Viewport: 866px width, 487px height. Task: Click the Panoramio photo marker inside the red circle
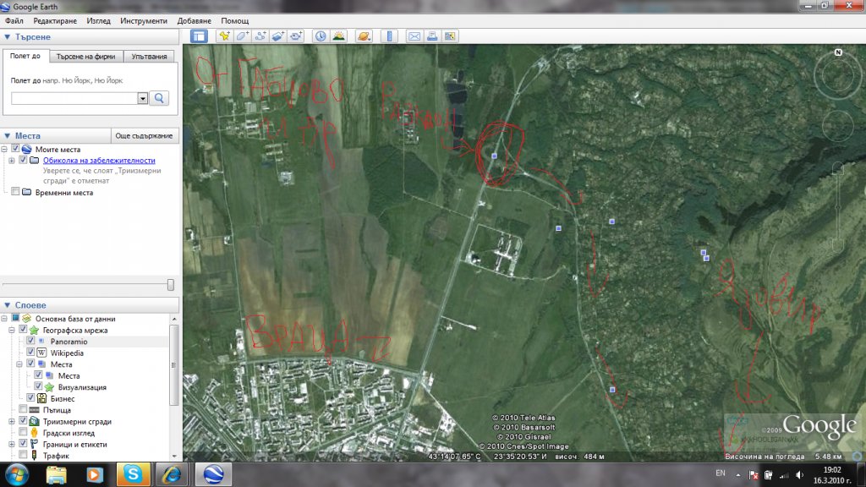tap(494, 156)
